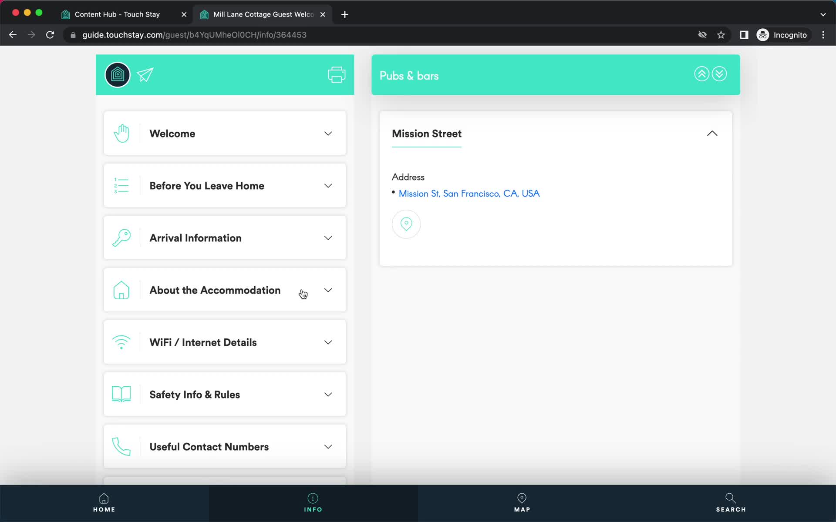The height and width of the screenshot is (522, 836).
Task: Click the SEARCH tab in bottom nav
Action: (731, 502)
